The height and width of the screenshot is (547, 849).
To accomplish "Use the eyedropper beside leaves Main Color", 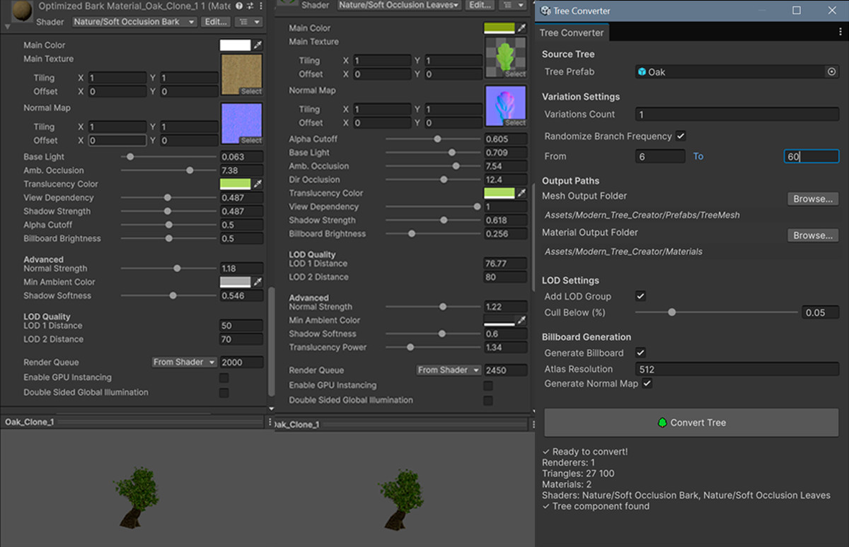I will (522, 28).
